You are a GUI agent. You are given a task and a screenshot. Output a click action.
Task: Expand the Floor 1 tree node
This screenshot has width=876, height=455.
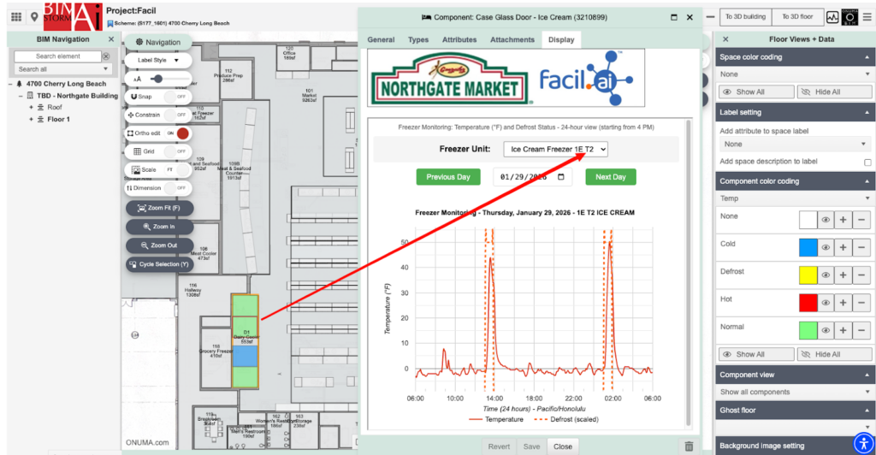pyautogui.click(x=32, y=120)
